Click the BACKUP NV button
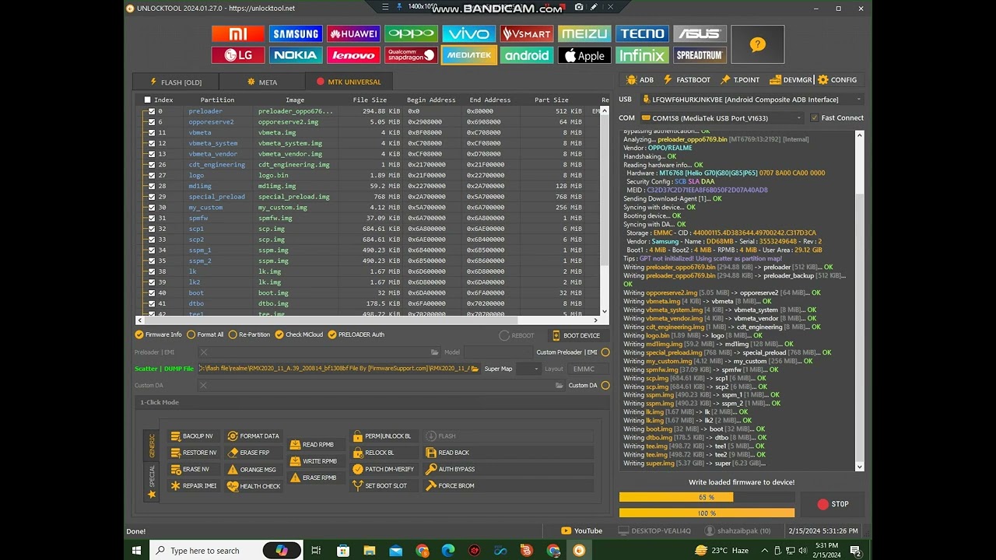 [192, 436]
